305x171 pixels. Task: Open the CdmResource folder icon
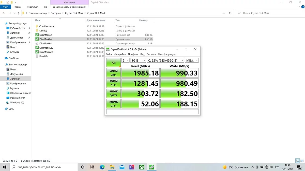[37, 26]
